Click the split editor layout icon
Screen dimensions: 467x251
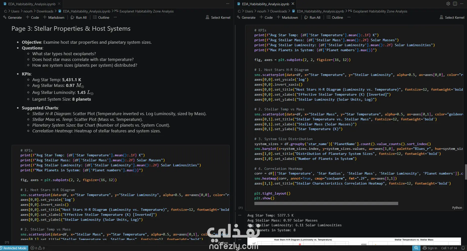coord(455,4)
